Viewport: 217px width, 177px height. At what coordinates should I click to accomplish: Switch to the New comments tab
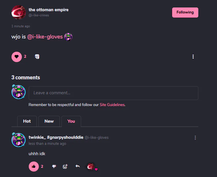pyautogui.click(x=49, y=121)
